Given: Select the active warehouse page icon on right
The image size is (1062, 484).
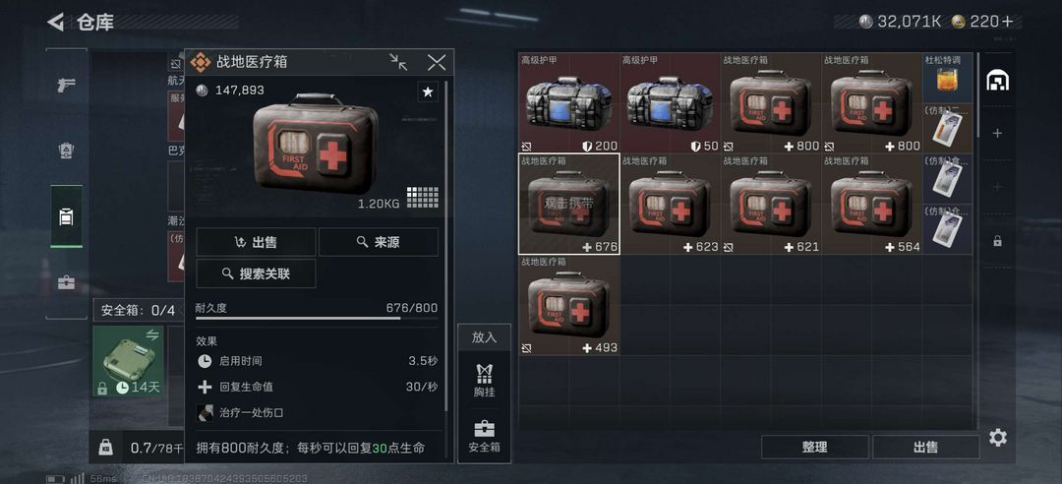Looking at the screenshot, I should [998, 81].
